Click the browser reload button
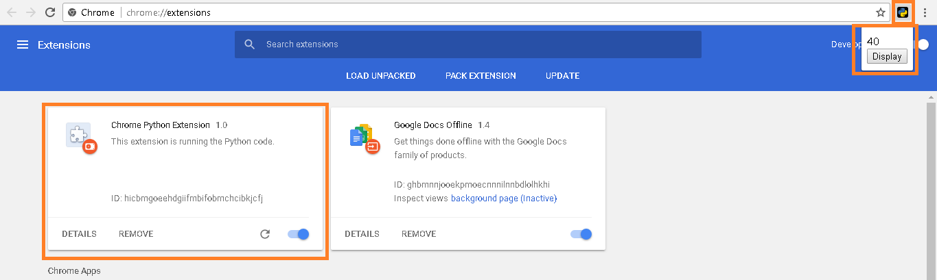This screenshot has height=280, width=937. pyautogui.click(x=50, y=12)
